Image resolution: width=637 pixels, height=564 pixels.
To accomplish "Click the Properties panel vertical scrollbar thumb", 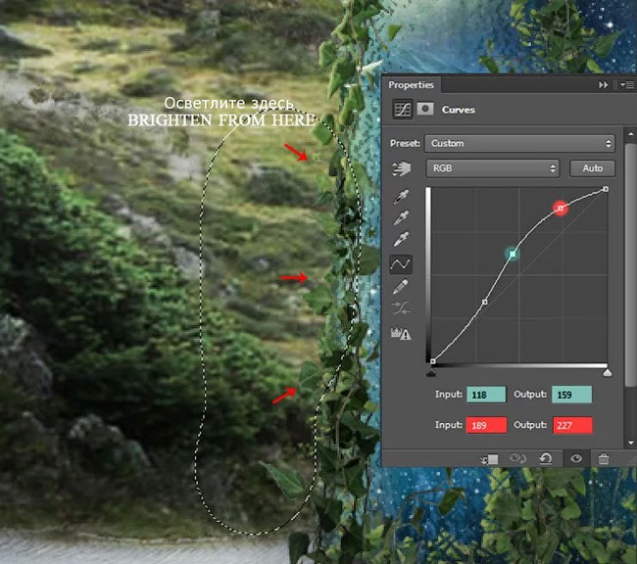I will pyautogui.click(x=630, y=264).
